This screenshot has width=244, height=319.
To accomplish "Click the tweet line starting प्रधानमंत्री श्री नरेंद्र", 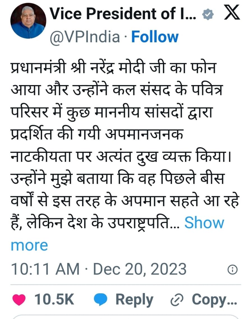I will [113, 68].
